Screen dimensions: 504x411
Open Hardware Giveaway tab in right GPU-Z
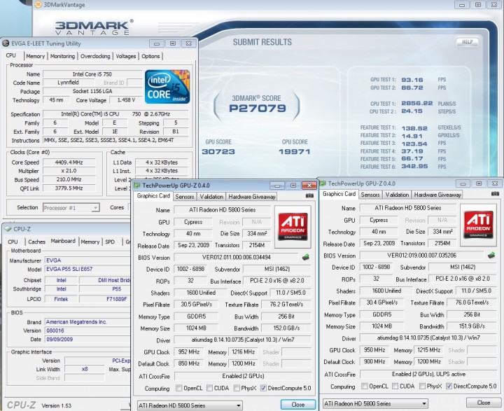click(437, 195)
